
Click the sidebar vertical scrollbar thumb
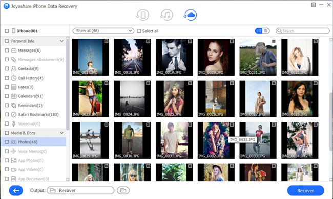pos(68,85)
